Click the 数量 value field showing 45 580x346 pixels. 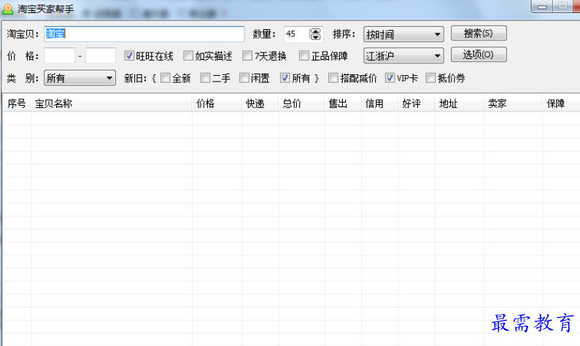coord(297,34)
